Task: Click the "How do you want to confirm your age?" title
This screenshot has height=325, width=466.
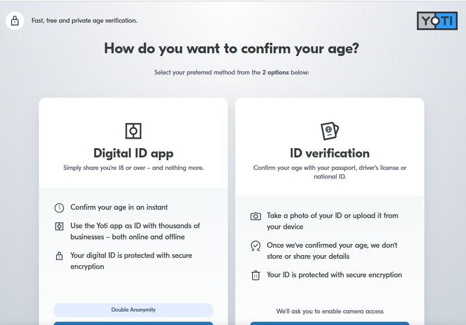Action: [232, 48]
